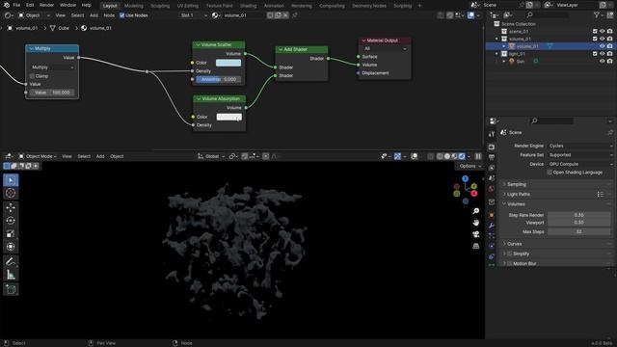The image size is (617, 347).
Task: Open the node editor Node menu
Action: [x=109, y=15]
